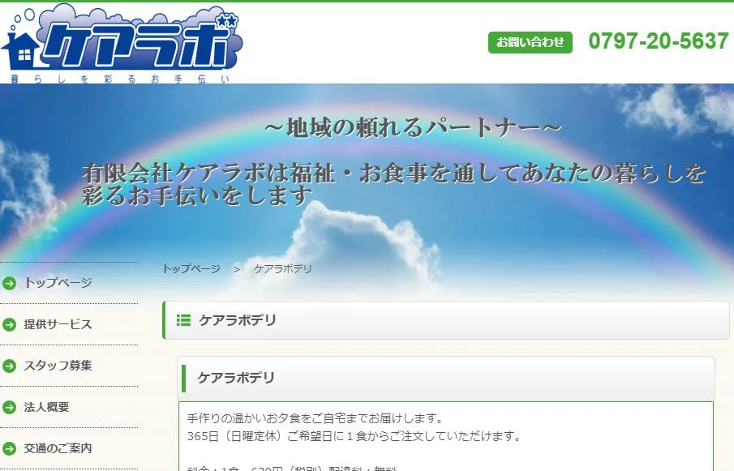
Task: Go to トップページ in the sidebar menu
Action: coord(58,282)
